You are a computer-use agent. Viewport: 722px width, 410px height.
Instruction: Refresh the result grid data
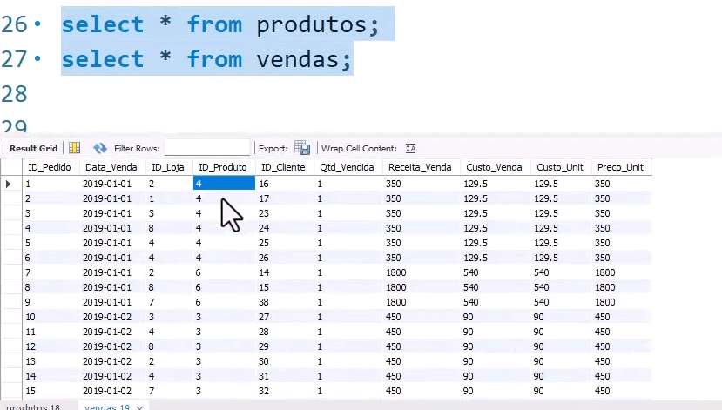pyautogui.click(x=99, y=148)
